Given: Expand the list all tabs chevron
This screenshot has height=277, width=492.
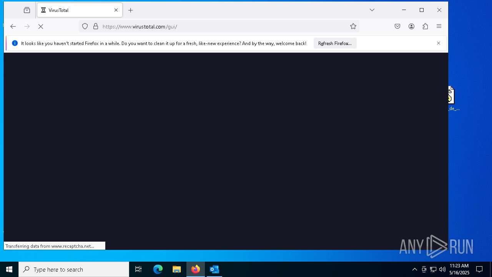Looking at the screenshot, I should click(x=372, y=10).
